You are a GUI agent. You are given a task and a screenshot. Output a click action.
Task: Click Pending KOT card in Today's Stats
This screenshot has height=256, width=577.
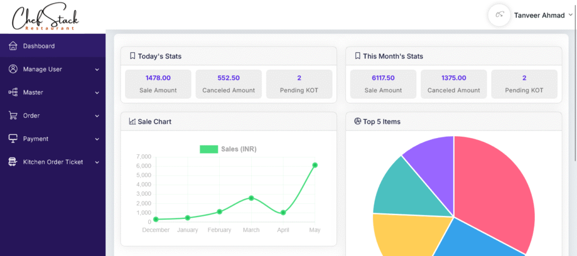click(299, 84)
